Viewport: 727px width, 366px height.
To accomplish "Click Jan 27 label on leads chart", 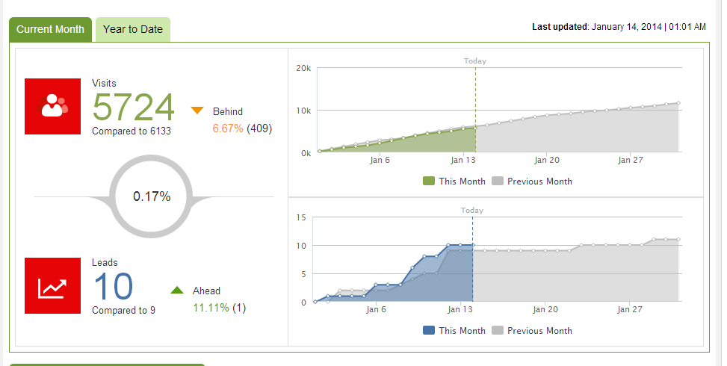I will click(x=630, y=309).
